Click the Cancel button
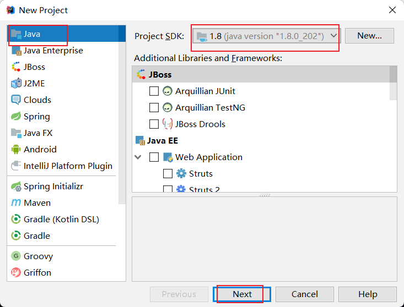Viewport: 404px width, 307px height. tap(305, 294)
